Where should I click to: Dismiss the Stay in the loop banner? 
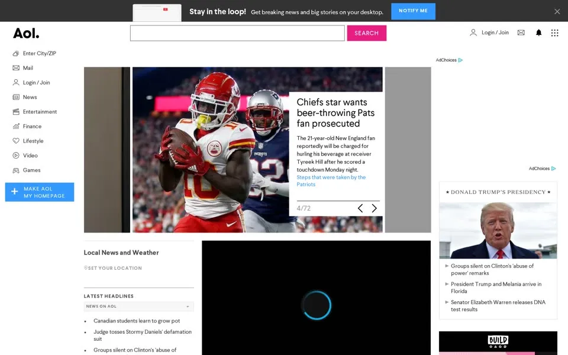(557, 12)
